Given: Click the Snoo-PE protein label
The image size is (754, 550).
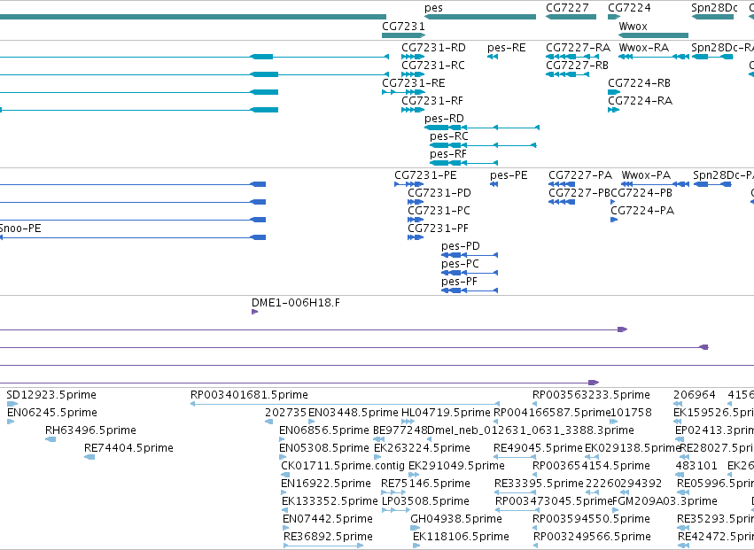Looking at the screenshot, I should (19, 229).
